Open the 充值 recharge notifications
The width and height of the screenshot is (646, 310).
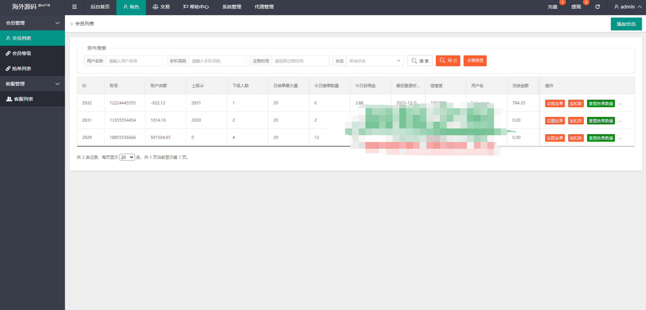click(x=553, y=7)
